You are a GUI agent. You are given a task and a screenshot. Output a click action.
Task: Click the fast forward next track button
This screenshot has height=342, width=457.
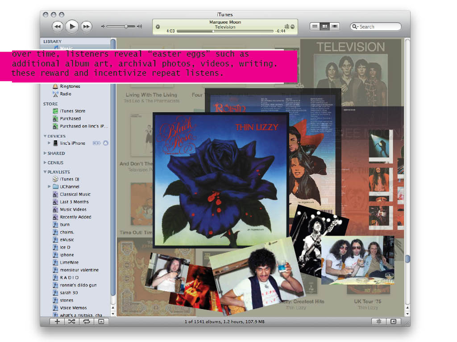tap(86, 26)
